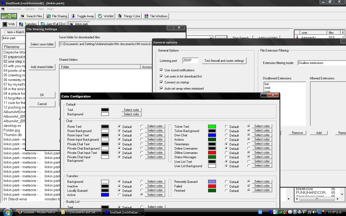Viewport: 346px width, 216px height.
Task: Uncheck Connect on startup
Action: (x=162, y=82)
